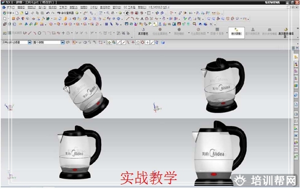The width and height of the screenshot is (300, 189).
Task: Open the True Shading Editor (真实着色编辑器)
Action: pyautogui.click(x=285, y=32)
